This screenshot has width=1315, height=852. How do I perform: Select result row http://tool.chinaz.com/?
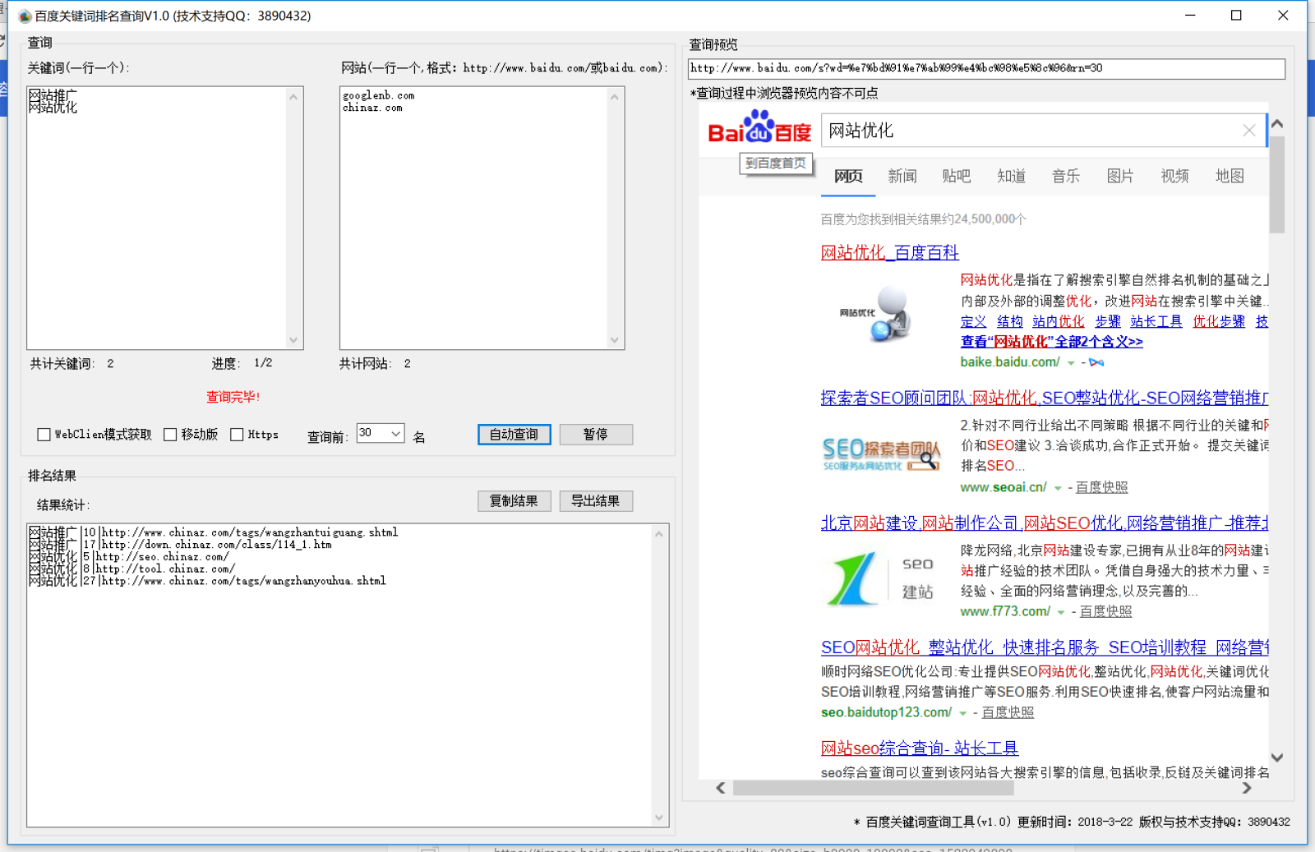(x=132, y=569)
